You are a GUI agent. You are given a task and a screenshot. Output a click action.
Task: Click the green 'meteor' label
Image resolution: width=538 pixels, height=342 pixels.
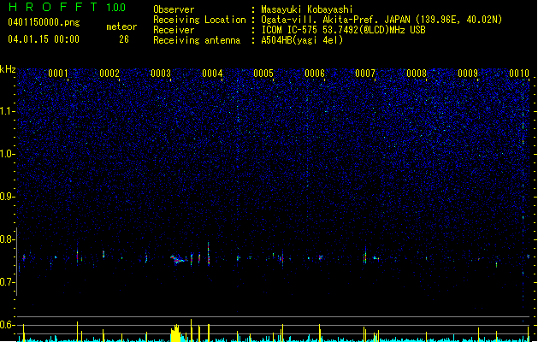121,27
